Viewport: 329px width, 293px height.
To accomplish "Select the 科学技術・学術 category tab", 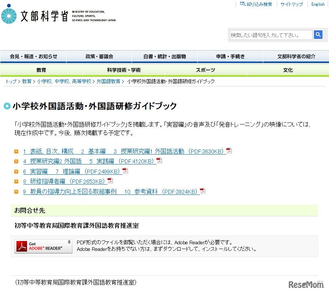I will (124, 70).
